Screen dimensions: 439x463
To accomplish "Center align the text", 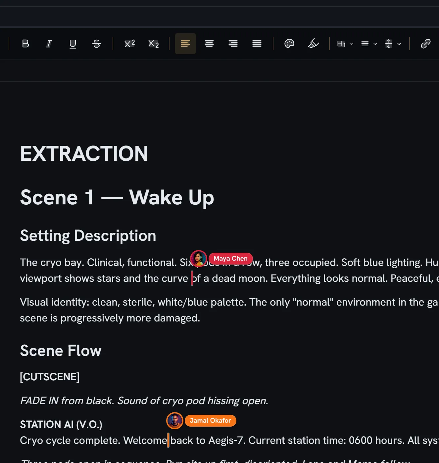I will coord(209,44).
